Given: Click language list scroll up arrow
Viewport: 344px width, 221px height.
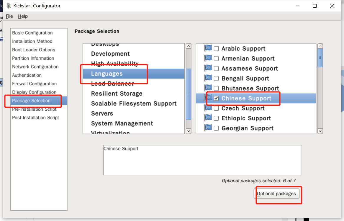Looking at the screenshot, I should (320, 46).
